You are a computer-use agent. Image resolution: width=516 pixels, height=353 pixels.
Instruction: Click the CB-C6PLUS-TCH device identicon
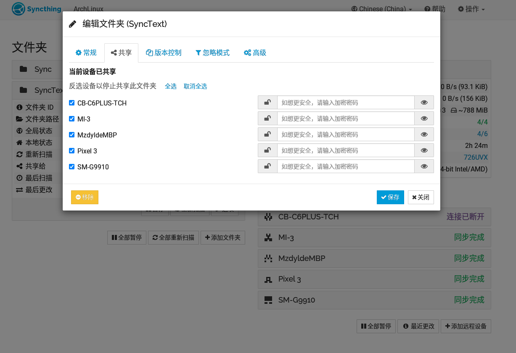[x=268, y=217]
